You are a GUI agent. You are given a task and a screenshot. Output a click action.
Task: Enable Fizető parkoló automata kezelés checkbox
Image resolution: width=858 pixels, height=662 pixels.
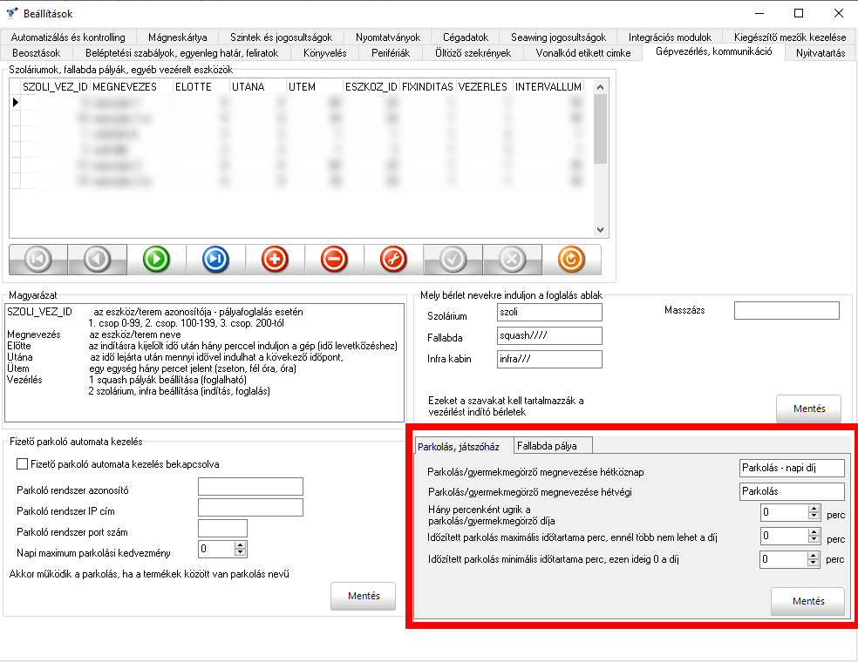(x=23, y=464)
